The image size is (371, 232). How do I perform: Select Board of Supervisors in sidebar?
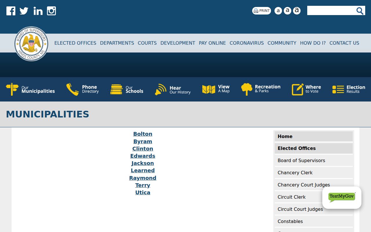pyautogui.click(x=314, y=160)
